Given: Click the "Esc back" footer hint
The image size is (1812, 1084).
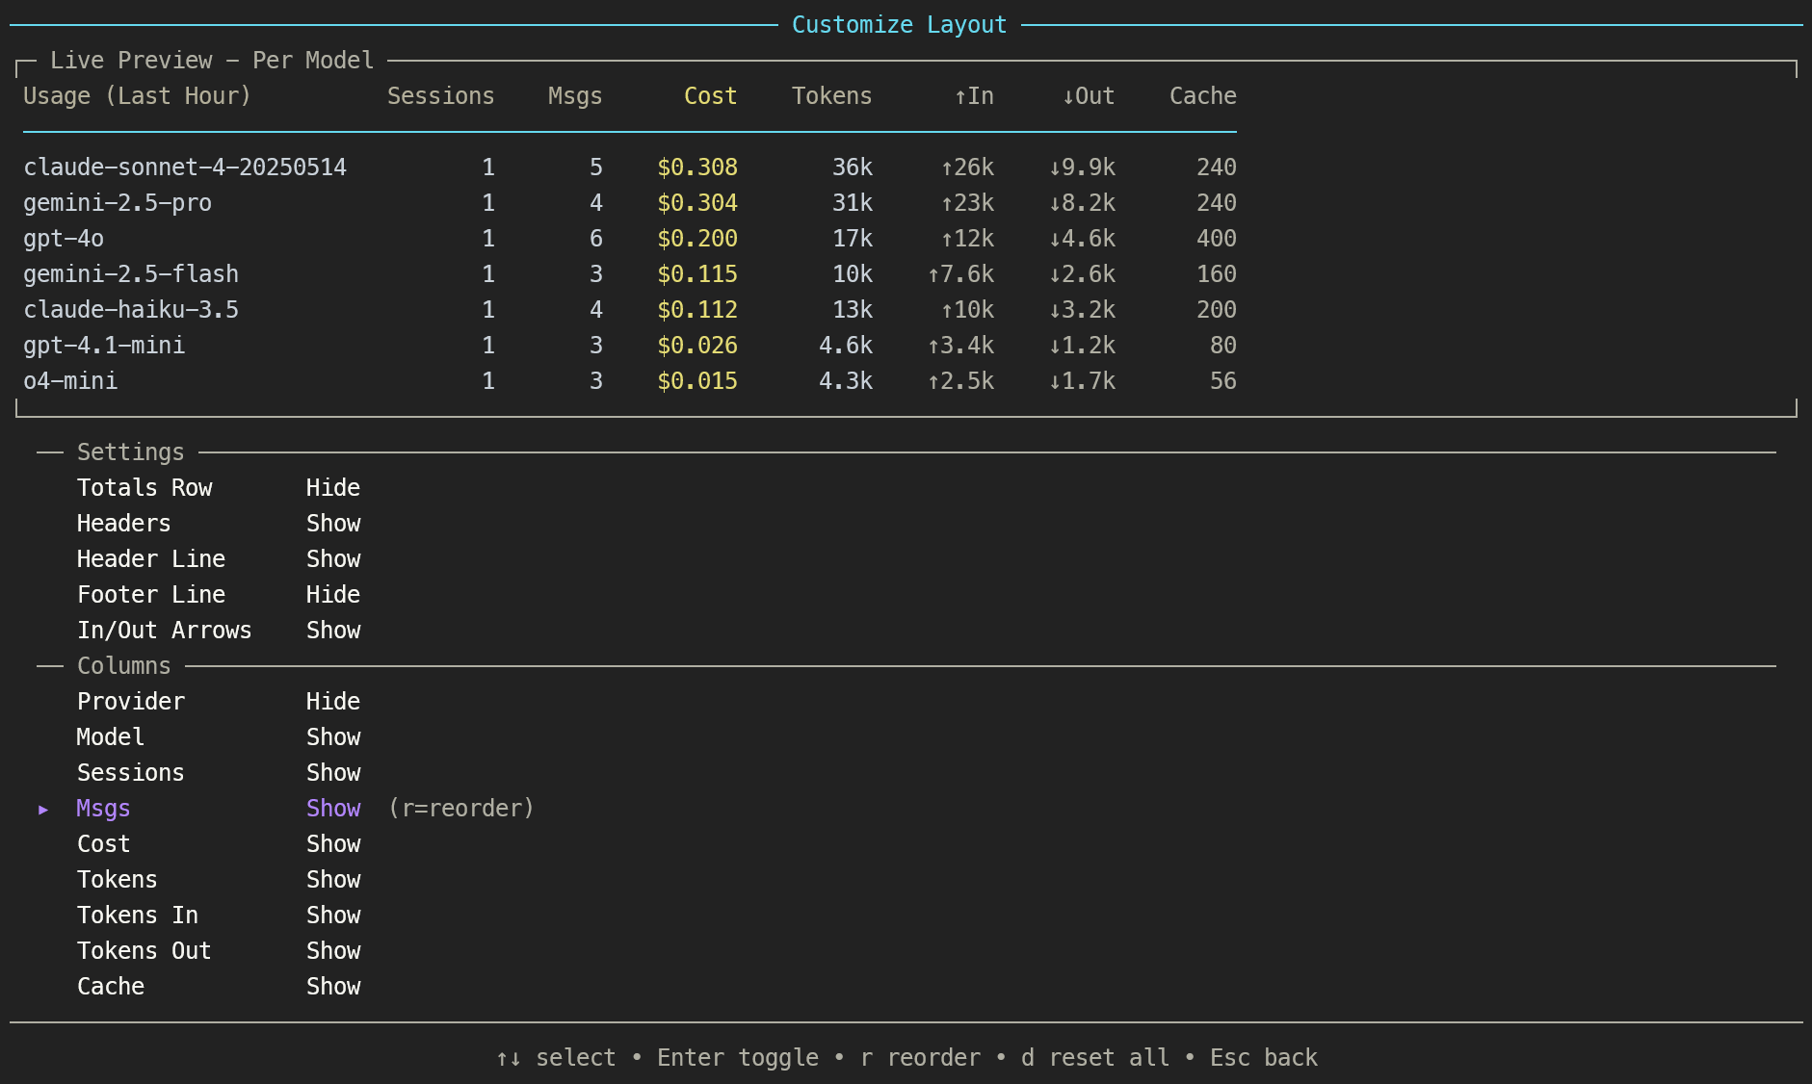Looking at the screenshot, I should (x=1264, y=1058).
